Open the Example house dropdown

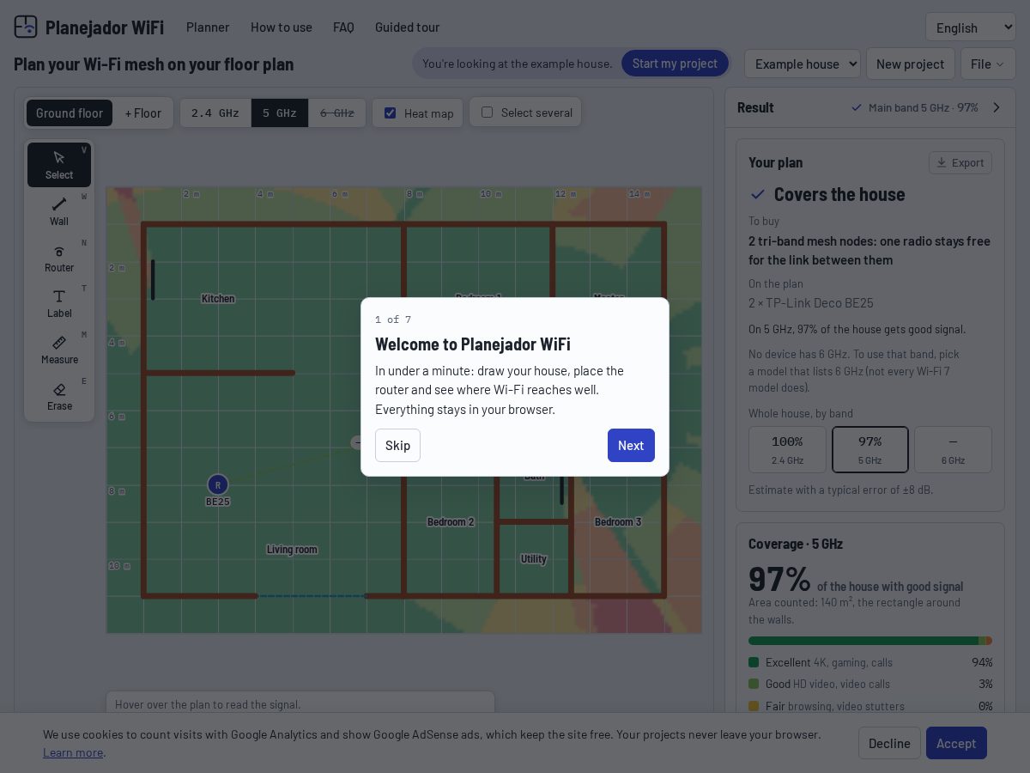click(802, 64)
